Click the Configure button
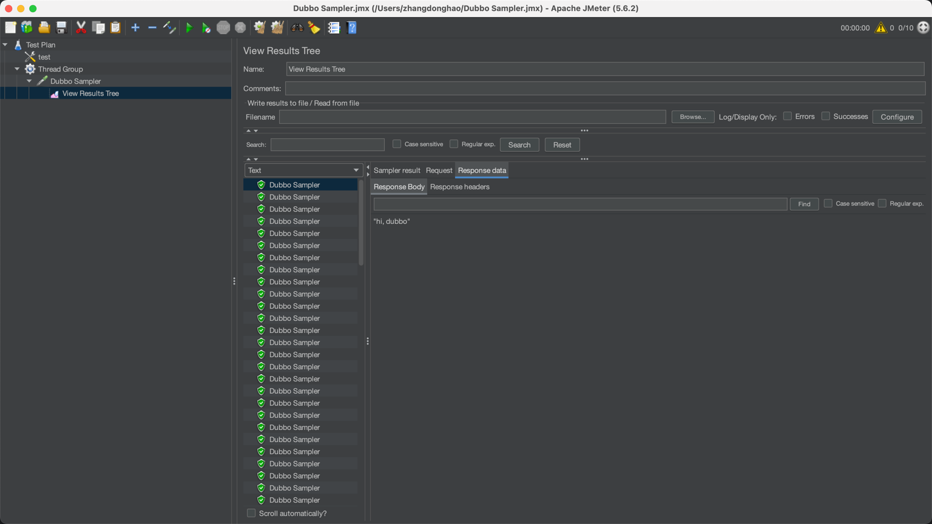932x524 pixels. coord(897,117)
